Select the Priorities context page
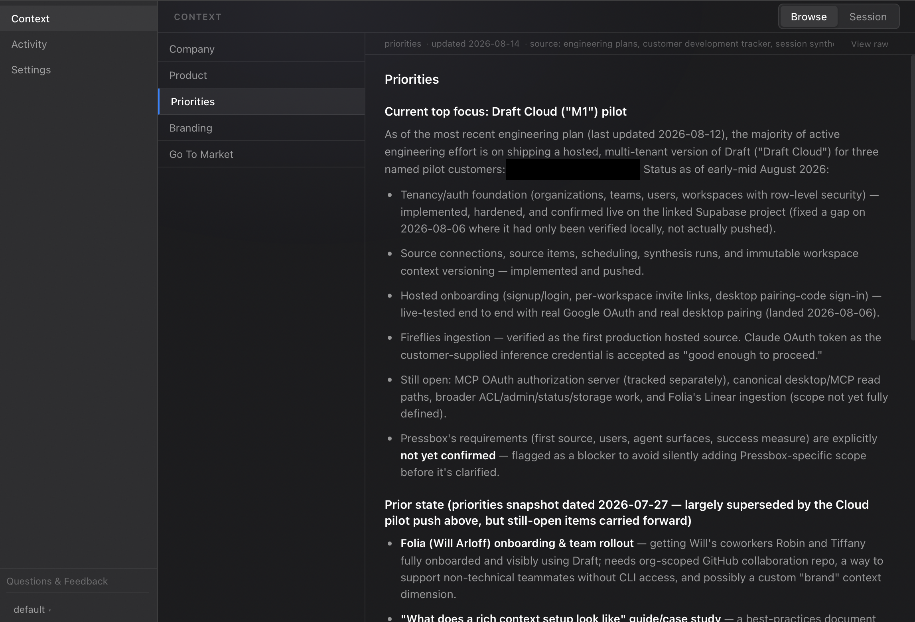Image resolution: width=915 pixels, height=622 pixels. pyautogui.click(x=261, y=102)
